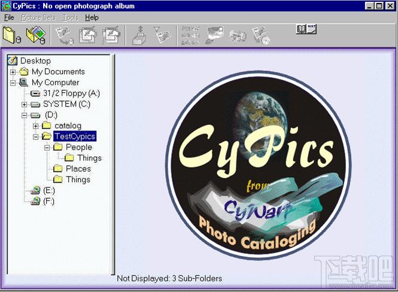
Task: Click the greyed funnel filter toolbar icon
Action: click(x=162, y=35)
